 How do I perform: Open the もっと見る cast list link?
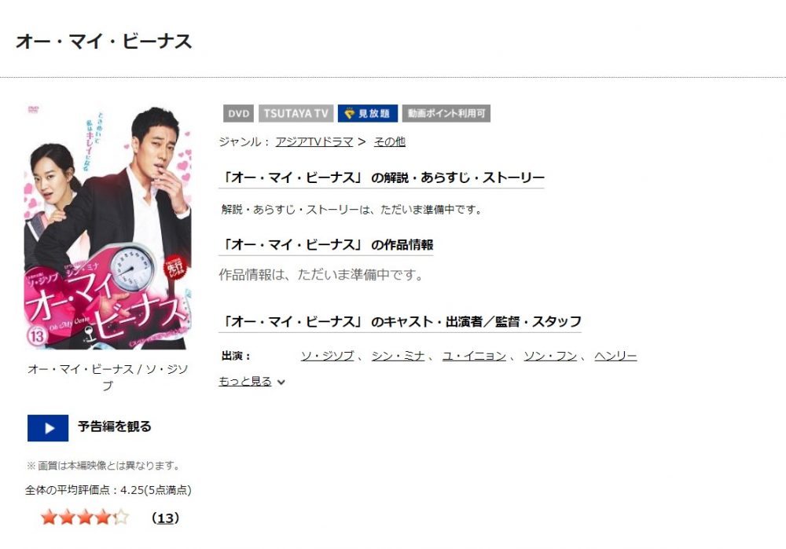click(245, 381)
